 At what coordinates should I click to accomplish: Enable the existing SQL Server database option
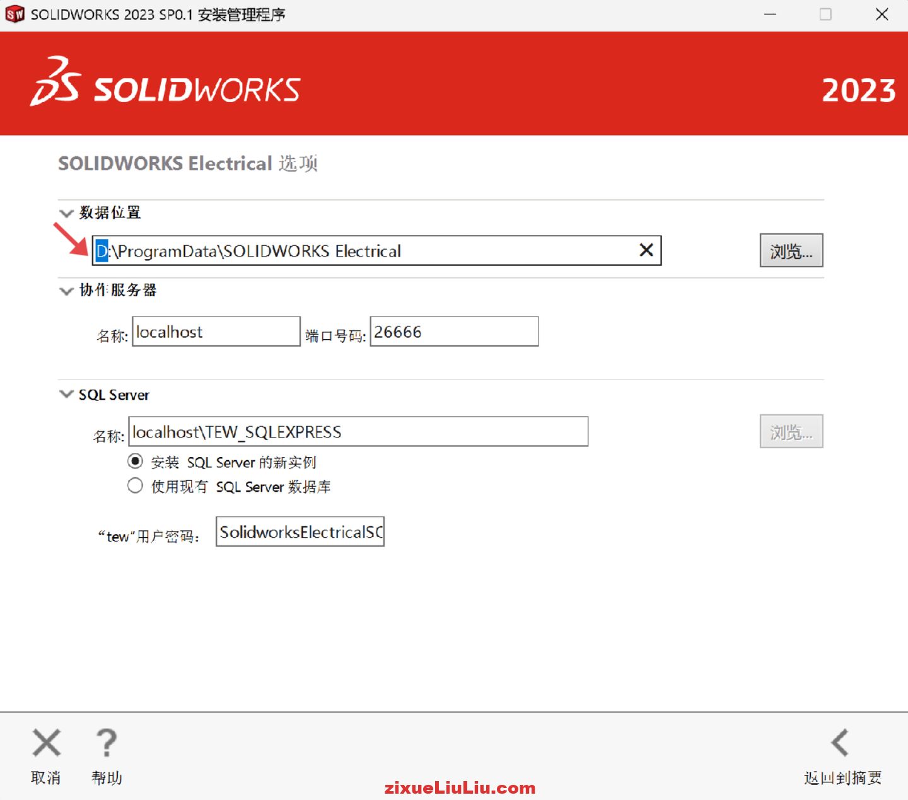135,485
